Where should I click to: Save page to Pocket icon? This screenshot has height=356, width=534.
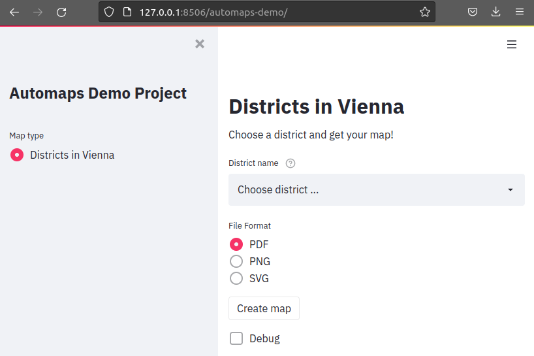pyautogui.click(x=473, y=12)
